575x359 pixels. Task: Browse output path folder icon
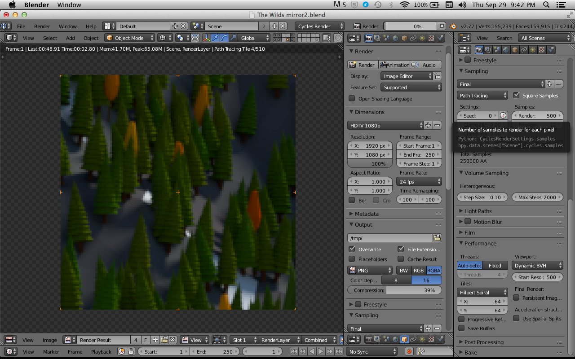tap(437, 238)
